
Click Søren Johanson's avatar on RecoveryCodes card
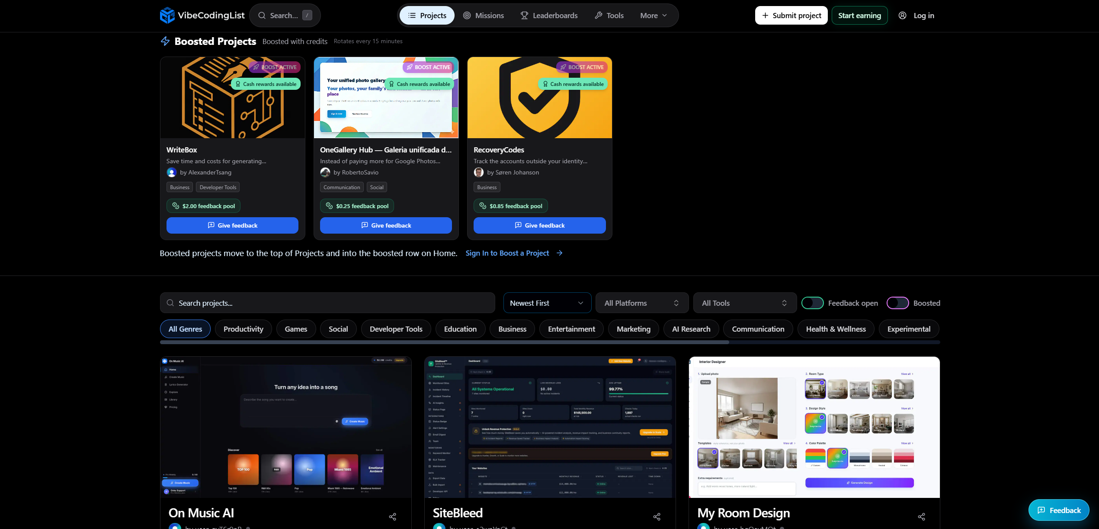coord(479,172)
